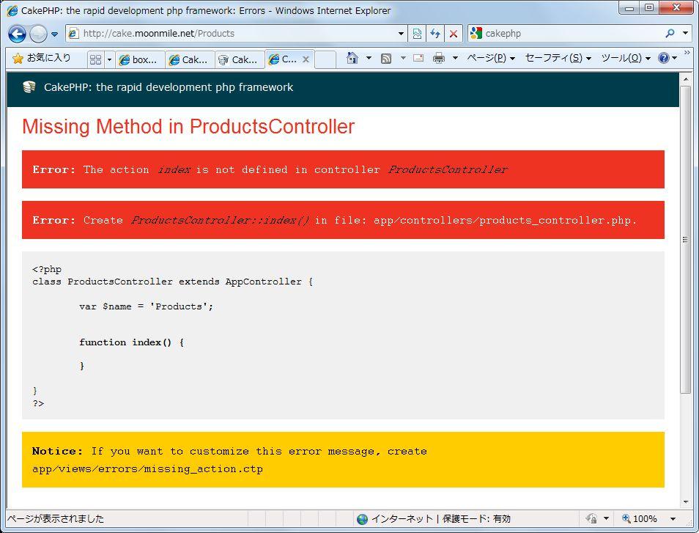This screenshot has width=699, height=533.
Task: Click the search magnifier icon
Action: (670, 34)
